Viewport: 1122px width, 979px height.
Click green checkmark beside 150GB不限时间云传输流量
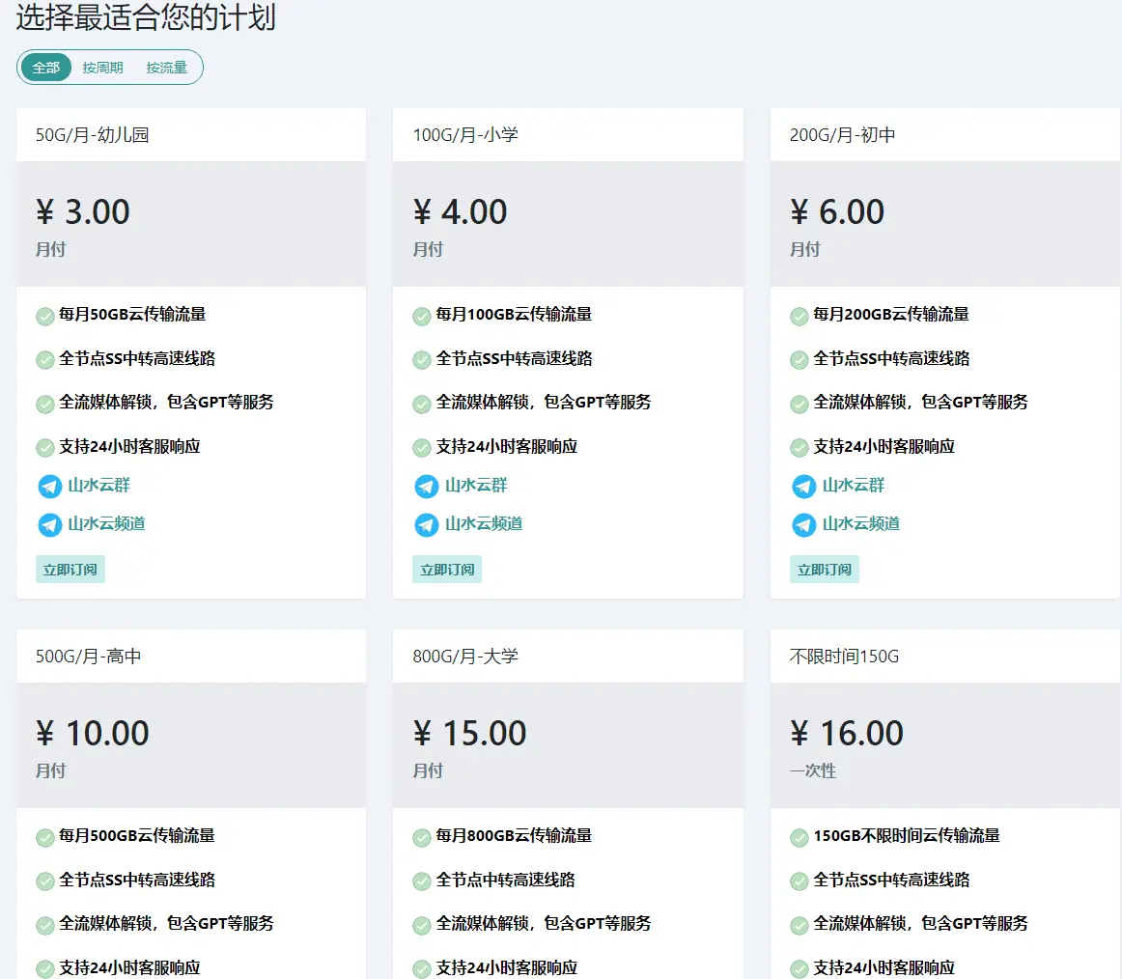tap(799, 837)
